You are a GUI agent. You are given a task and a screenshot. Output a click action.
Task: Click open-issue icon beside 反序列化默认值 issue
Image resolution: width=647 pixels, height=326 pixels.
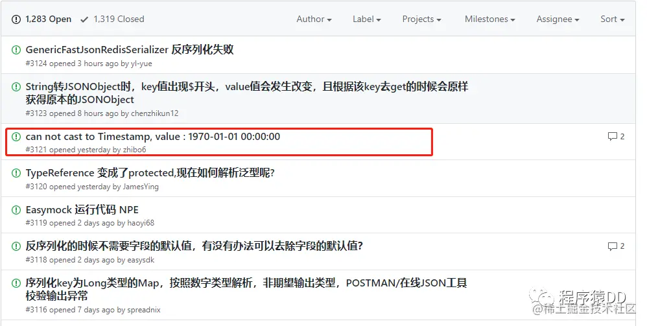click(16, 246)
